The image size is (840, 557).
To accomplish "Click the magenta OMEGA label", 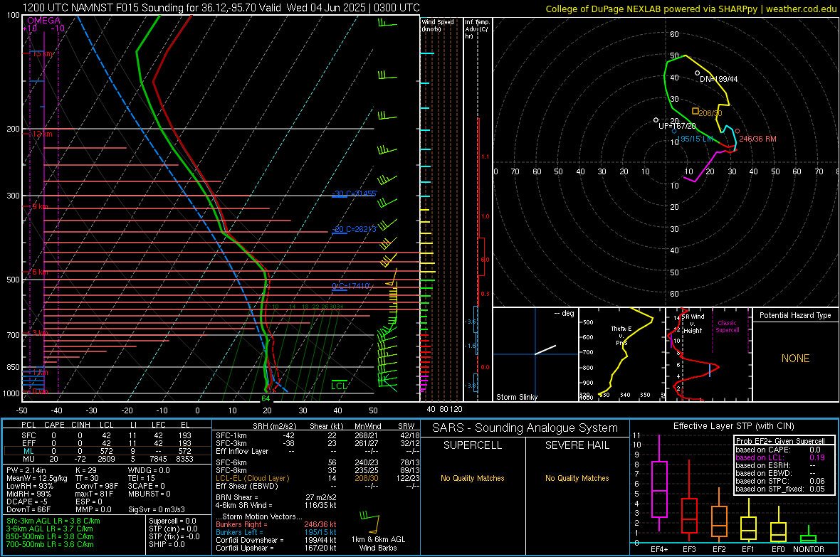I will 44,21.
